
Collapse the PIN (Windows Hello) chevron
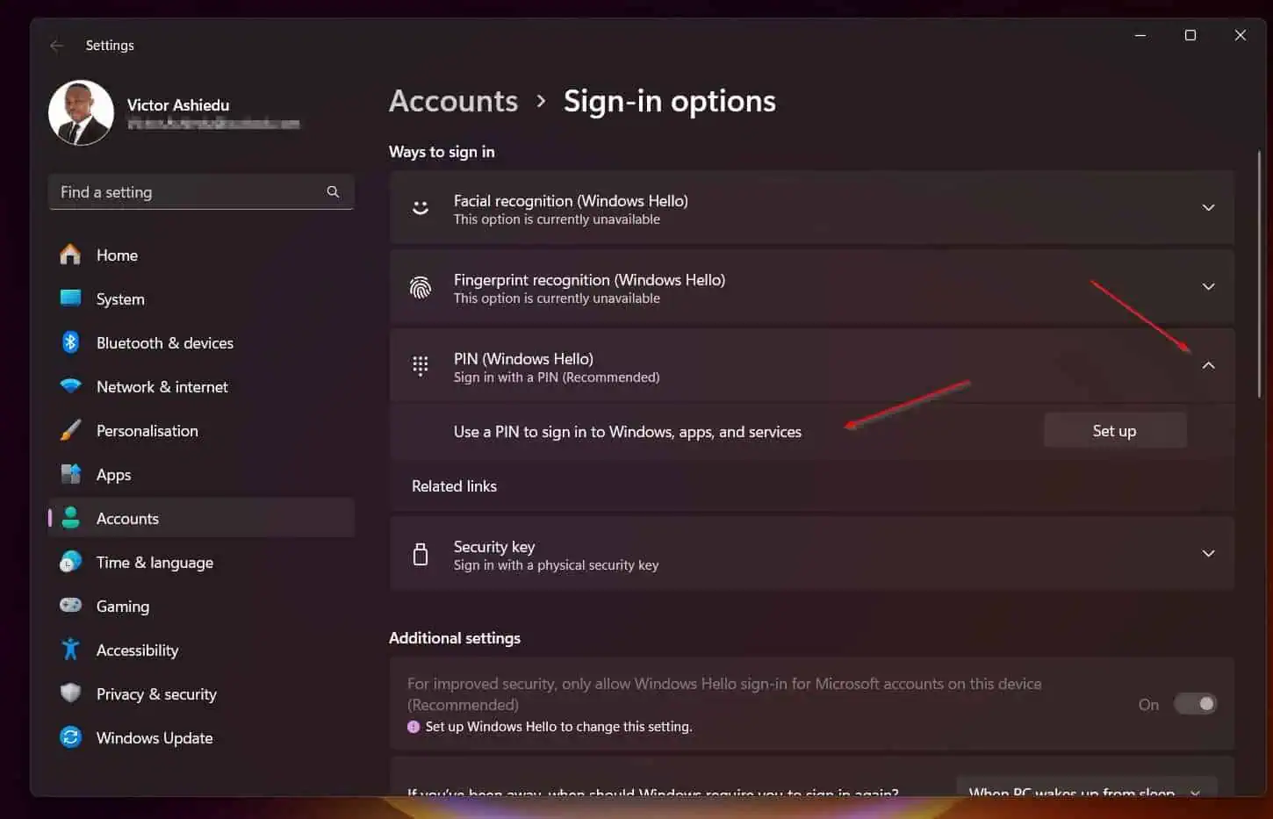point(1208,366)
